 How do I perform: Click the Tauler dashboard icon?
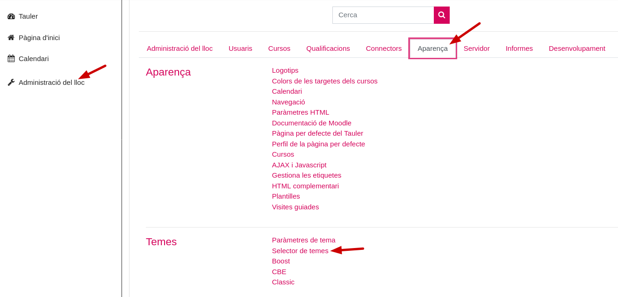point(11,16)
